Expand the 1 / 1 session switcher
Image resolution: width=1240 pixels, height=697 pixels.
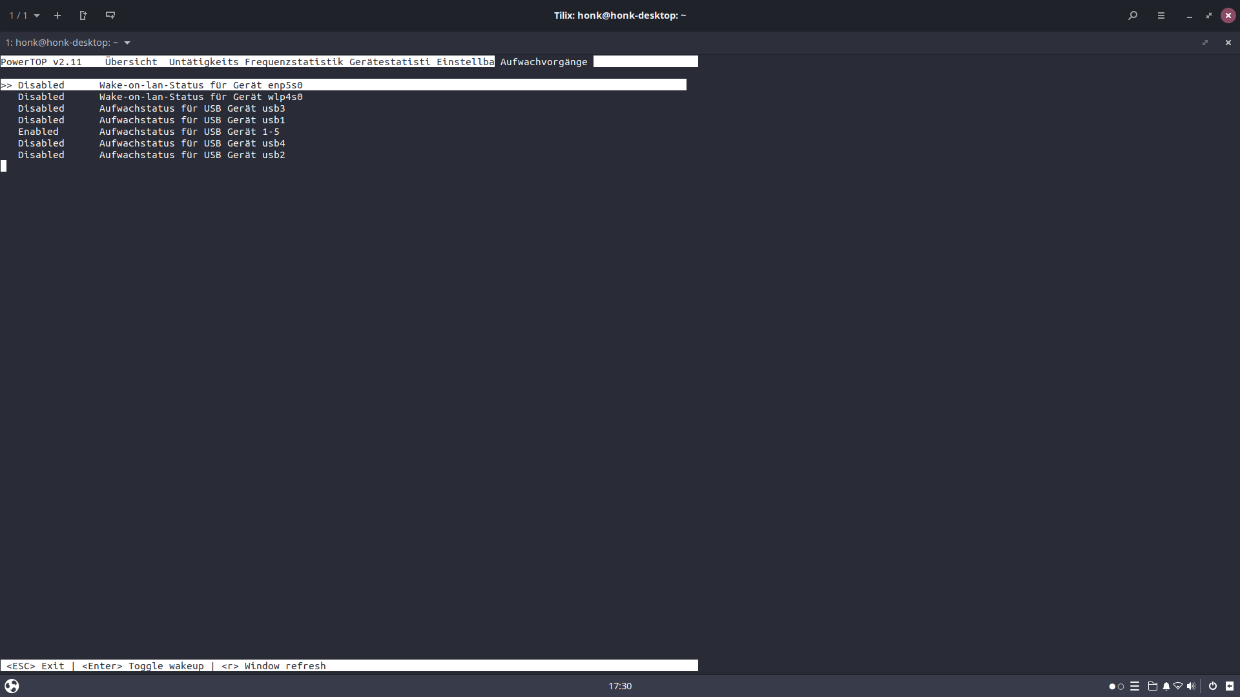(25, 15)
